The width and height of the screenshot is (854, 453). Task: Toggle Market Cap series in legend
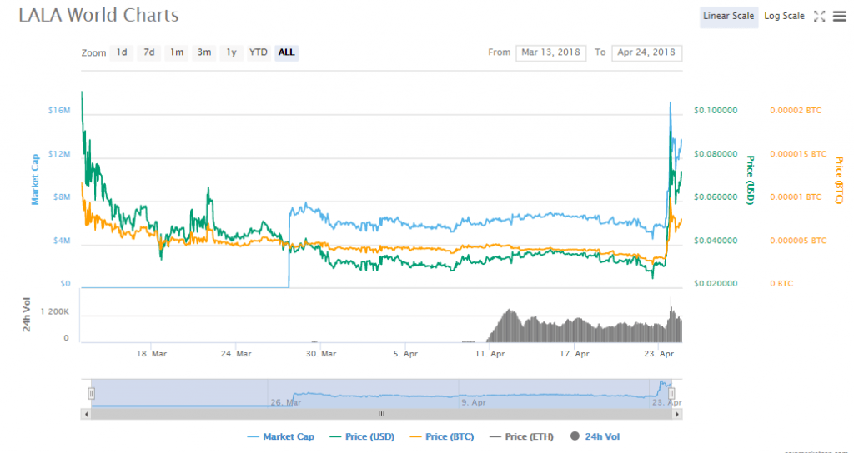click(280, 436)
